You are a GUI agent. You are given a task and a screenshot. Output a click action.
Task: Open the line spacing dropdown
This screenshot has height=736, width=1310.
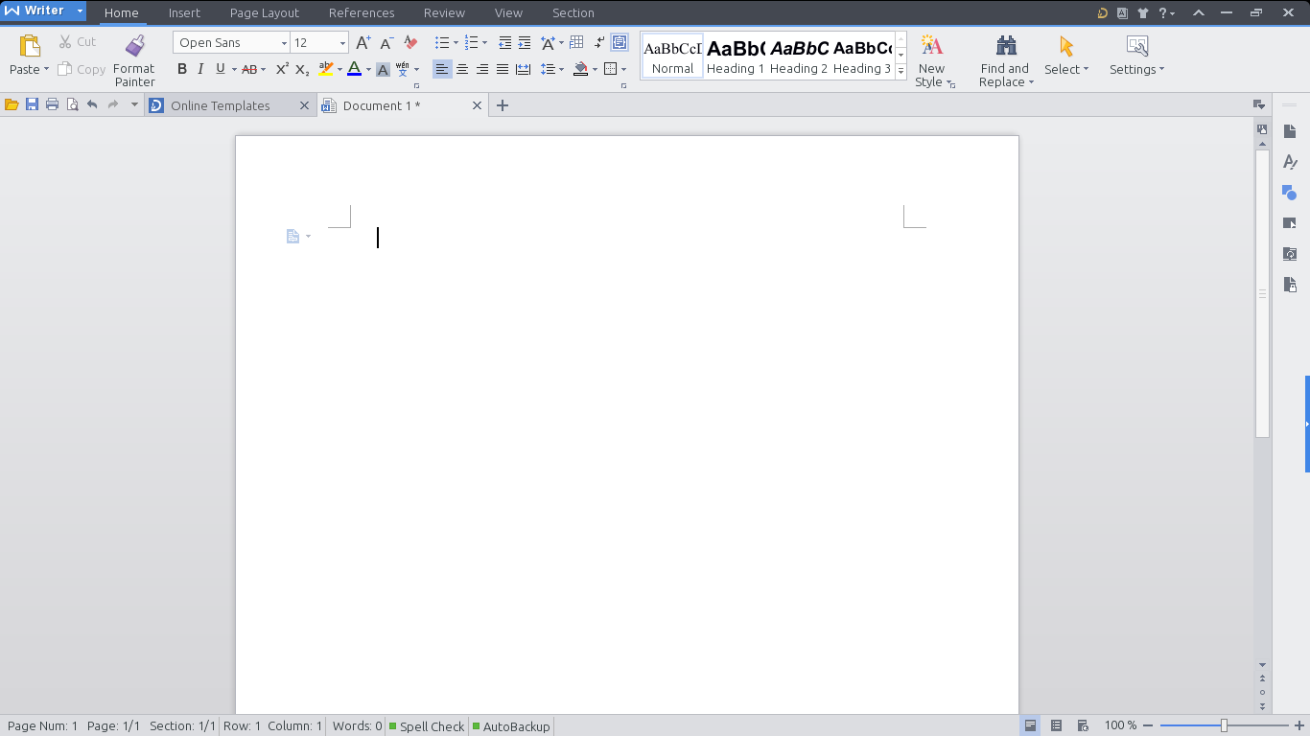561,69
